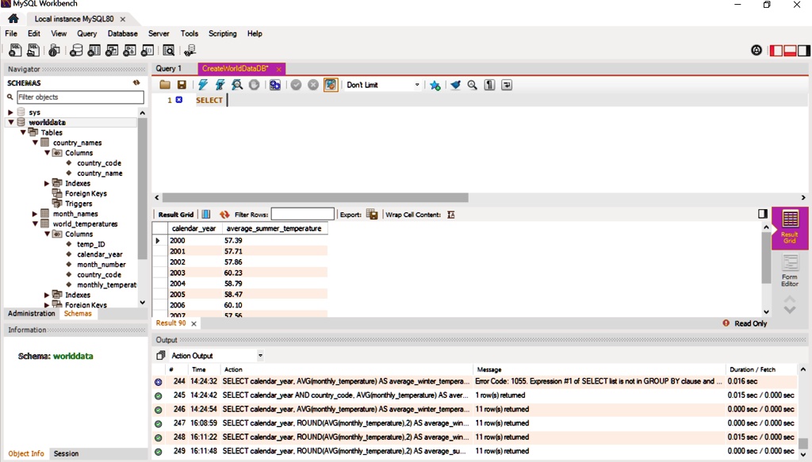Switch to the Administration tab in Navigator
The height and width of the screenshot is (462, 812).
pos(31,314)
